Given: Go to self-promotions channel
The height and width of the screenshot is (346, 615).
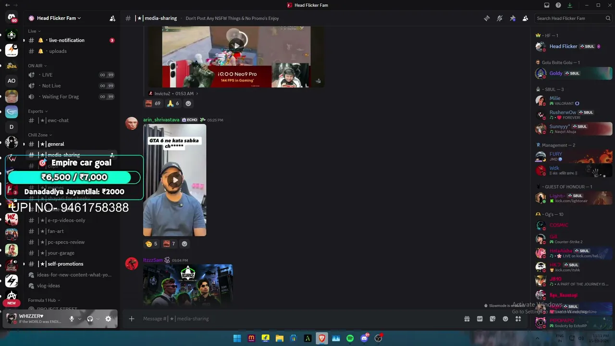Looking at the screenshot, I should (71, 264).
